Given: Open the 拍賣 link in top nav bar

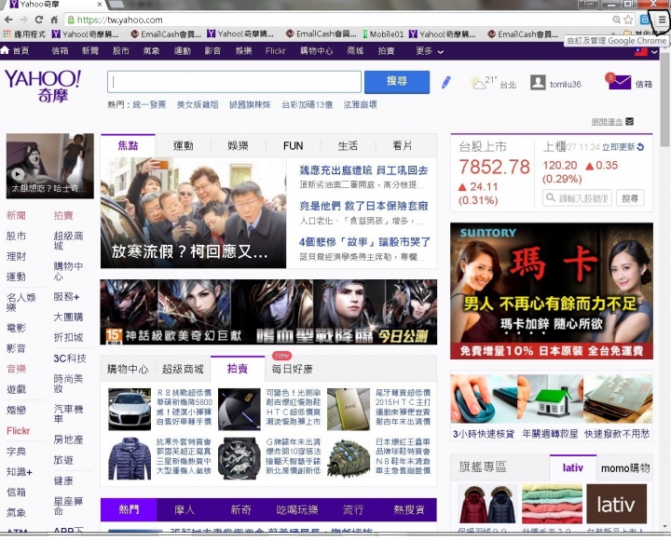Looking at the screenshot, I should (x=386, y=51).
